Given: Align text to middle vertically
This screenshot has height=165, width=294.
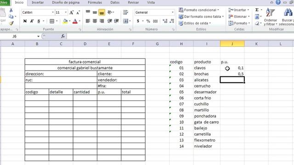Looking at the screenshot, I should (95, 12).
